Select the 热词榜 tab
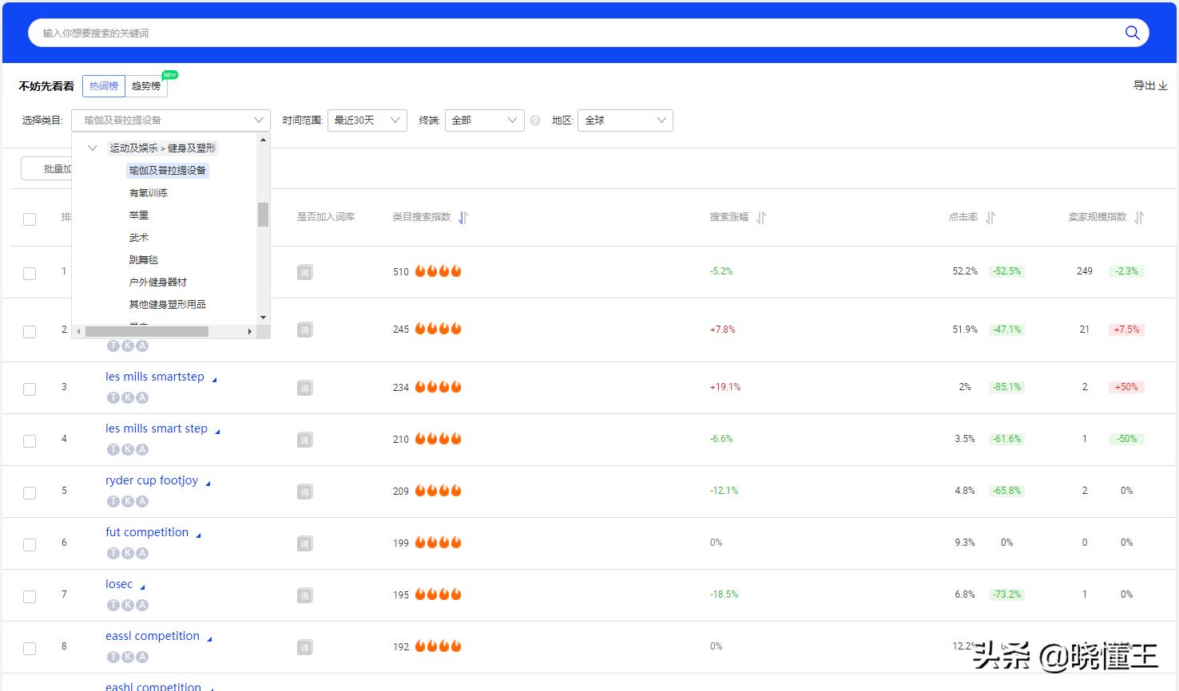Screen dimensions: 1179x691 (104, 86)
